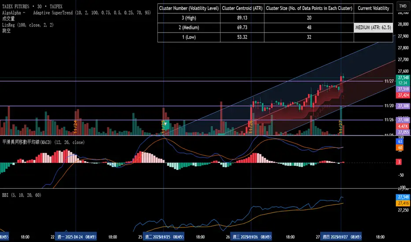Click the 跳空 indicator label
Image resolution: width=411 pixels, height=242 pixels.
[x=6, y=31]
